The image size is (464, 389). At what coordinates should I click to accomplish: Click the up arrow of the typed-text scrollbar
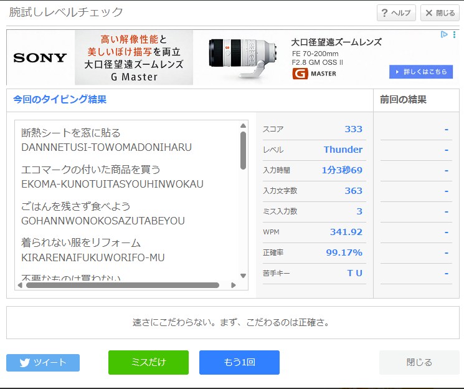pyautogui.click(x=243, y=126)
